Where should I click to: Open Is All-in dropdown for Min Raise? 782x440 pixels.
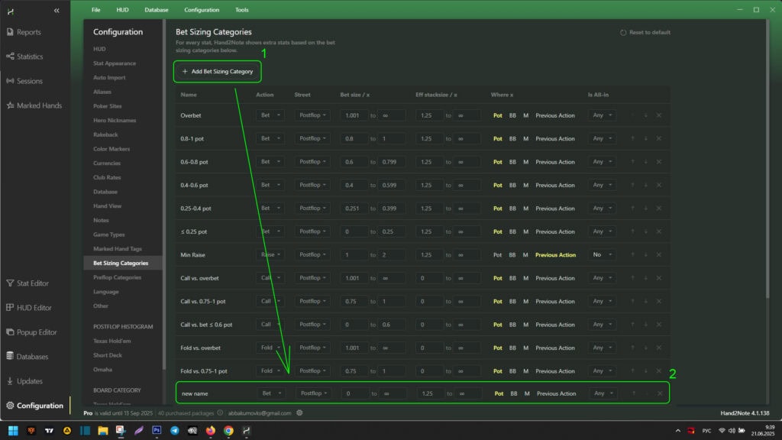point(602,255)
